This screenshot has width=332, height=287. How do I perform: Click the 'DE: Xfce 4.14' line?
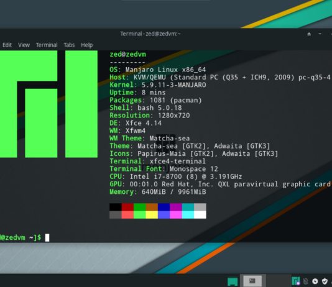tap(136, 123)
